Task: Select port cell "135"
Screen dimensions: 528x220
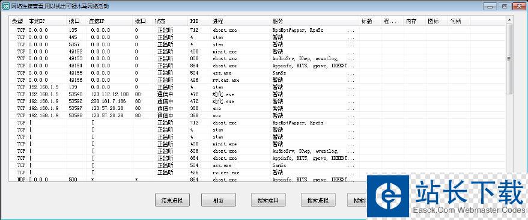Action: coord(73,30)
